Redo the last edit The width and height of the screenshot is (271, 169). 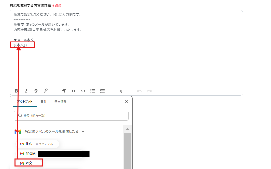pos(149,91)
